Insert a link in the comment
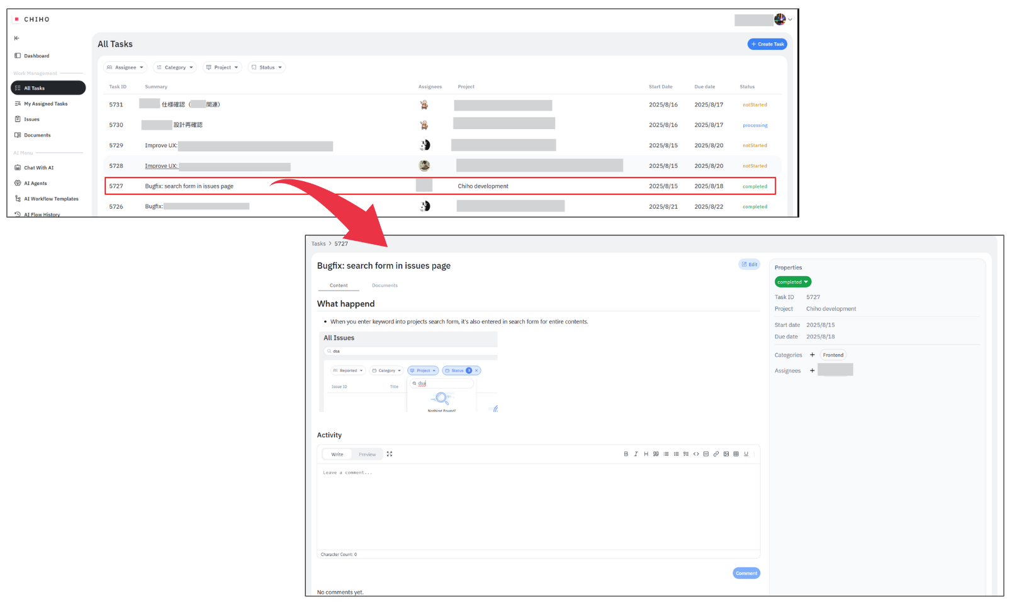The width and height of the screenshot is (1012, 602). click(716, 454)
